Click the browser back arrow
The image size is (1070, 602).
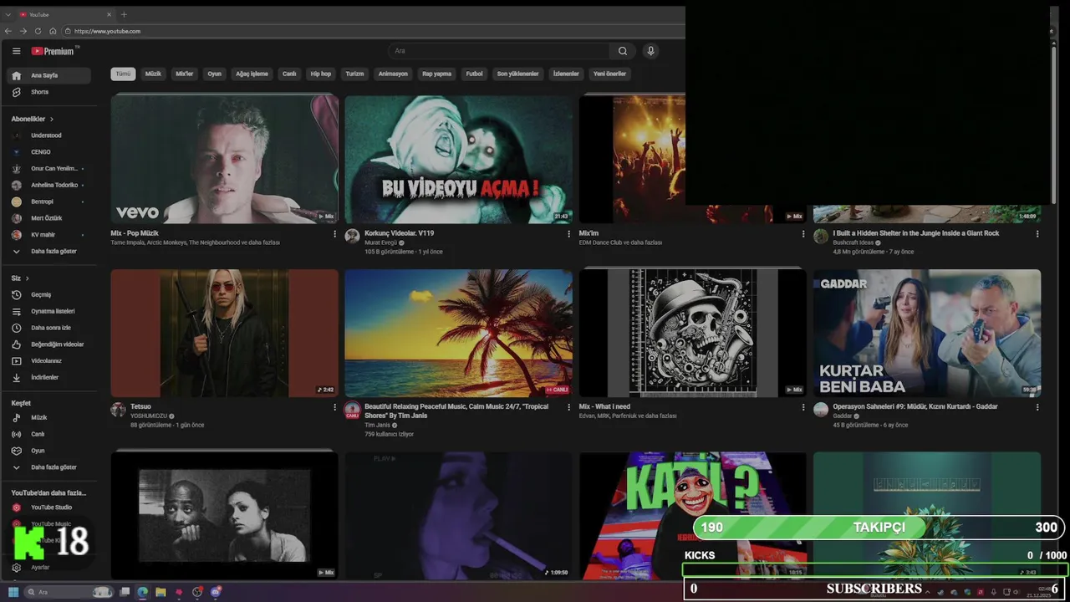coord(8,31)
